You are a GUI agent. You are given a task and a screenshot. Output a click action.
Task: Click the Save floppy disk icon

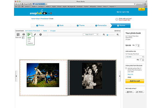pyautogui.click(x=18, y=35)
